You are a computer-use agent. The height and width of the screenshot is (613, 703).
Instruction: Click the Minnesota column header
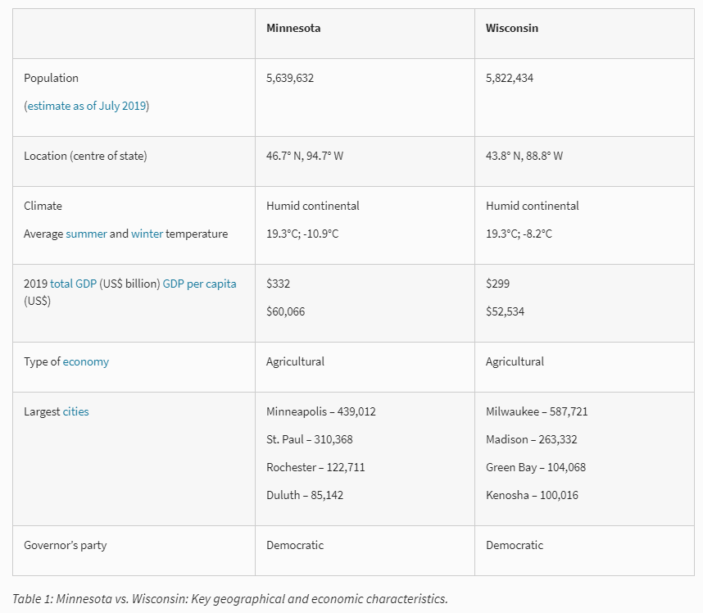click(293, 28)
